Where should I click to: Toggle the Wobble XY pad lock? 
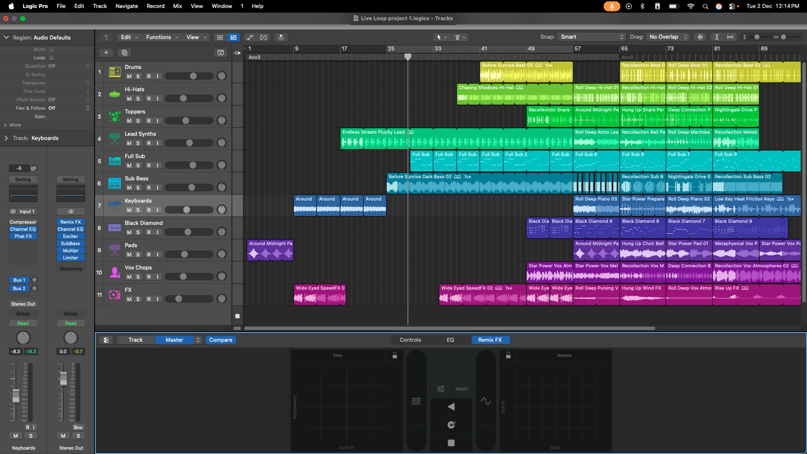508,356
